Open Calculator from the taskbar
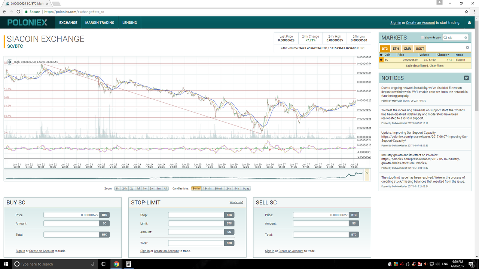 128,264
